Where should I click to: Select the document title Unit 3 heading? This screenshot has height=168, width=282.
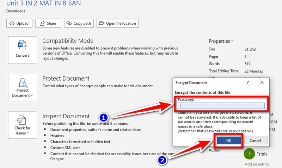pos(43,3)
